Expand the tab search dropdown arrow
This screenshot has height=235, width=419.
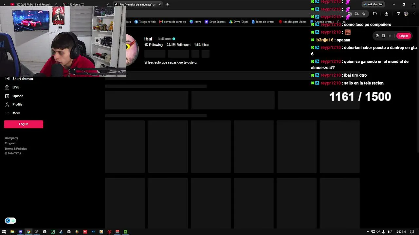[x=4, y=5]
